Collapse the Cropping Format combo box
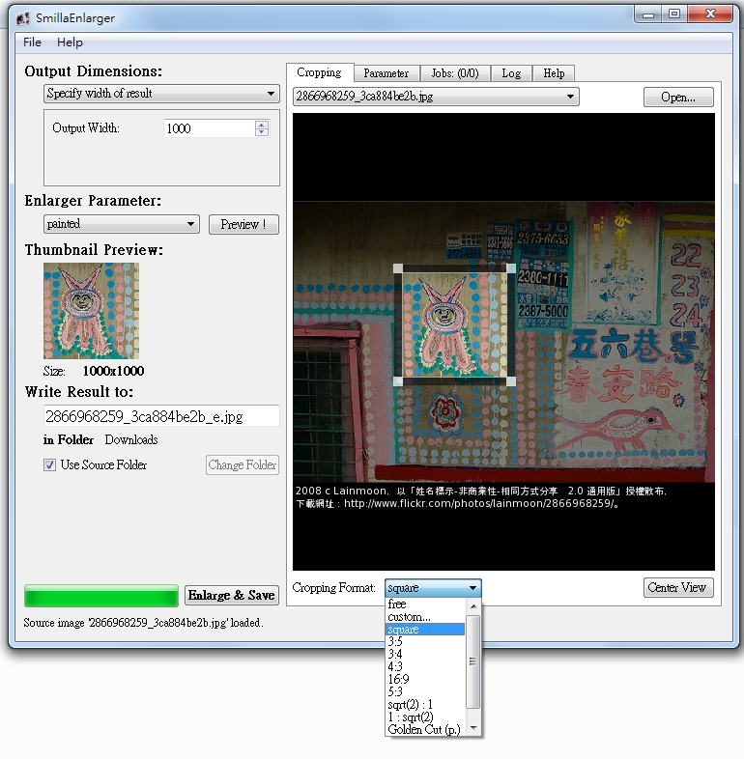Screen dimensions: 744x759 tap(433, 588)
